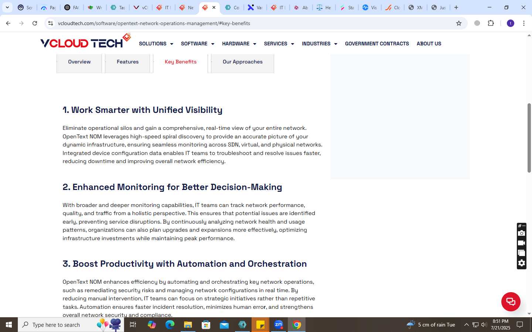Open File Explorer from taskbar
This screenshot has height=332, width=532.
click(x=188, y=325)
